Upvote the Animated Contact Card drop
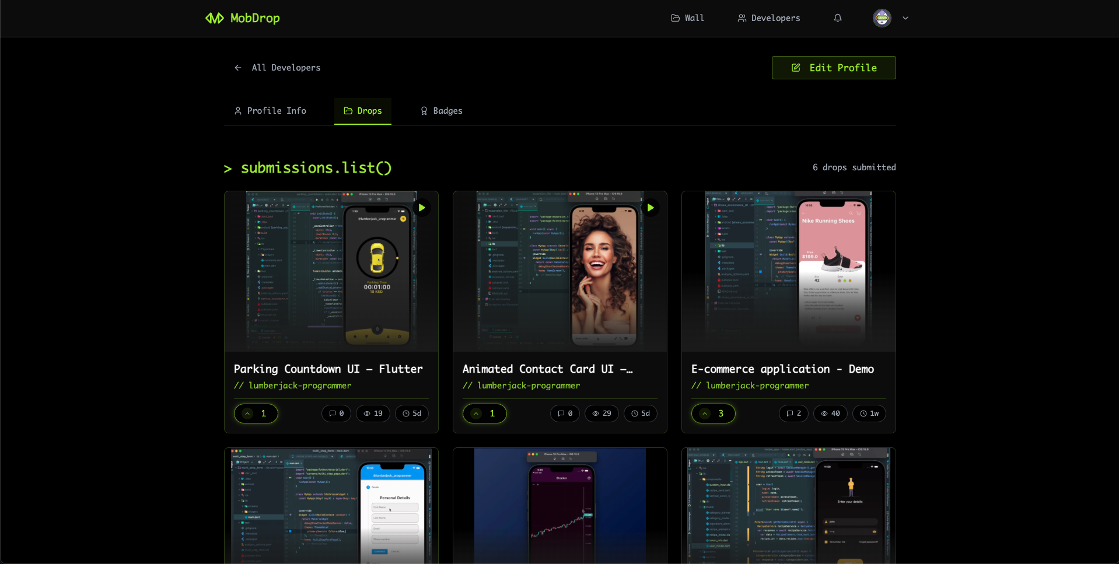Image resolution: width=1119 pixels, height=564 pixels. pos(485,414)
